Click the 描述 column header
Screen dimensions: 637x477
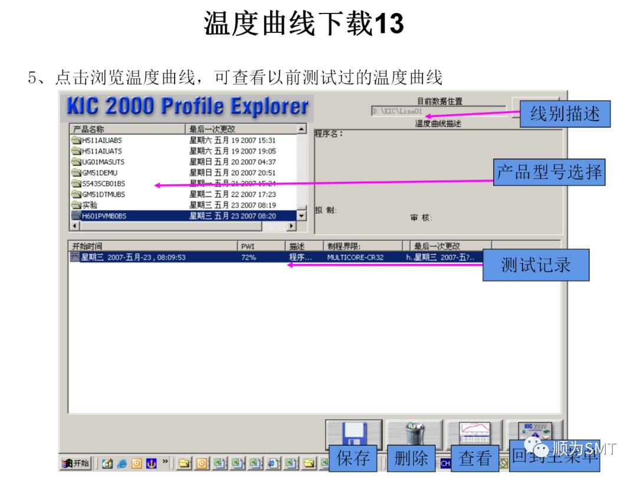click(x=304, y=246)
